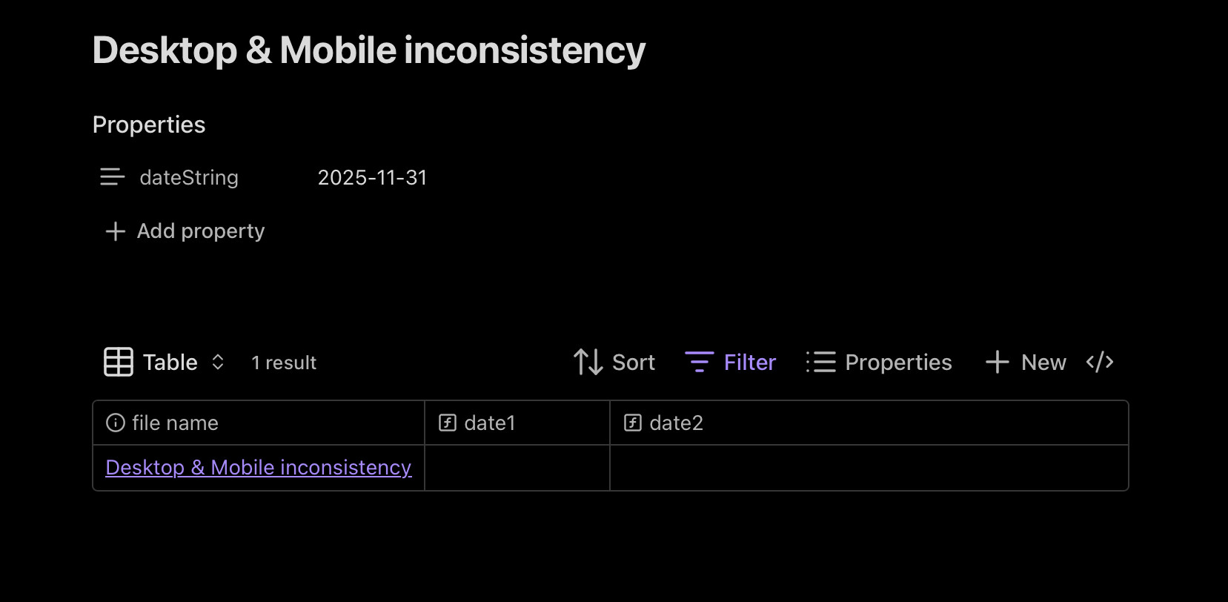Open the Desktop & Mobile inconsistency link
Image resolution: width=1228 pixels, height=602 pixels.
[x=258, y=467]
